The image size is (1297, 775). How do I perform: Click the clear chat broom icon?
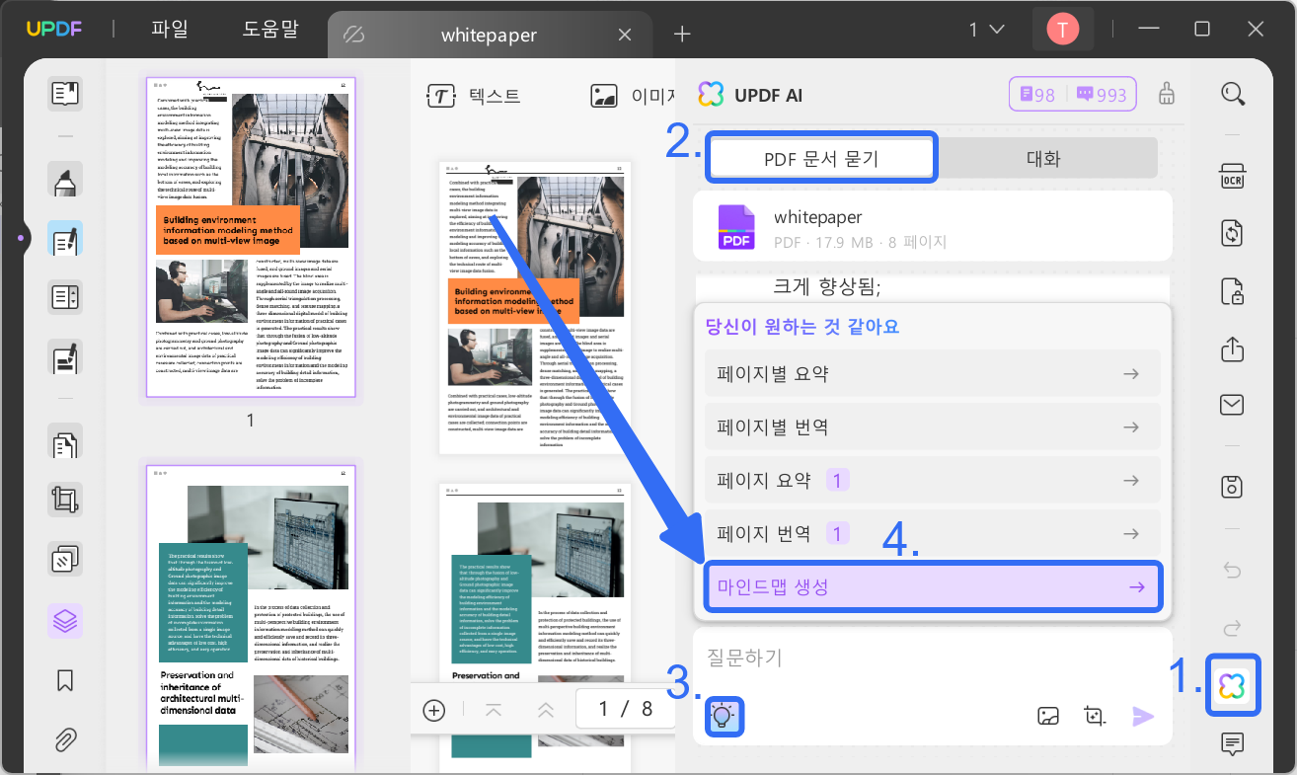pos(1167,94)
